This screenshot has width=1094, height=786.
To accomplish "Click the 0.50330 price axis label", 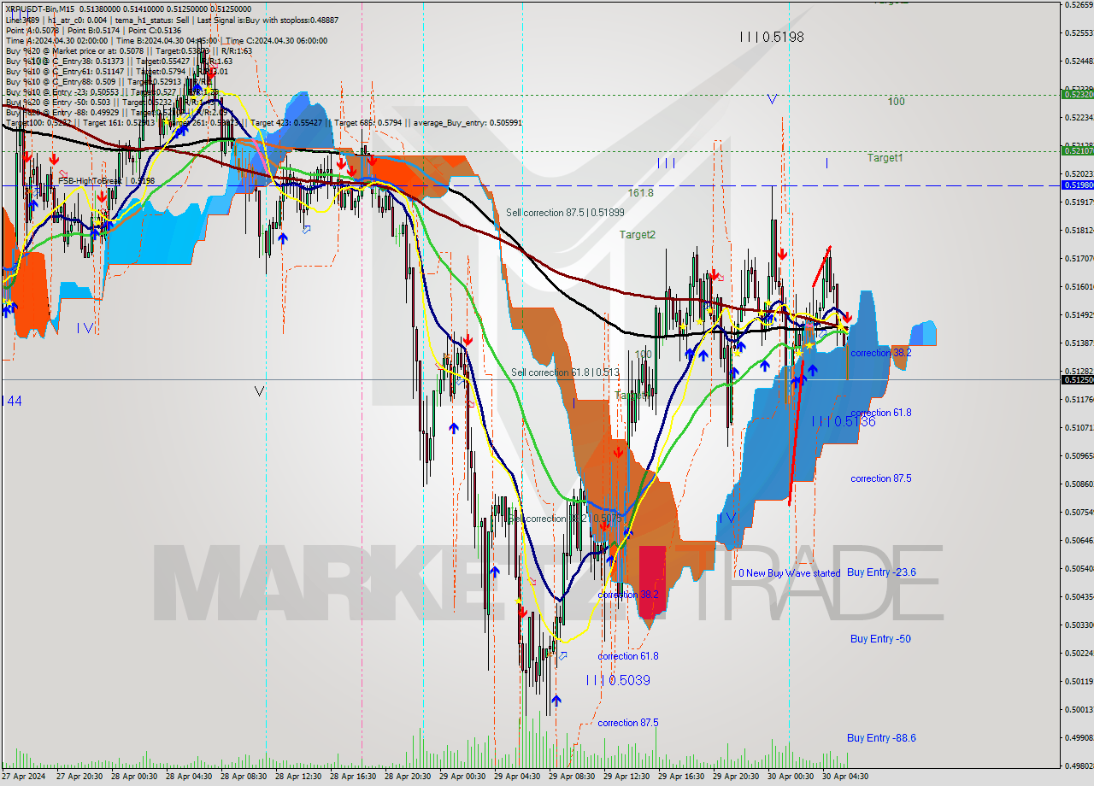I will [1079, 625].
